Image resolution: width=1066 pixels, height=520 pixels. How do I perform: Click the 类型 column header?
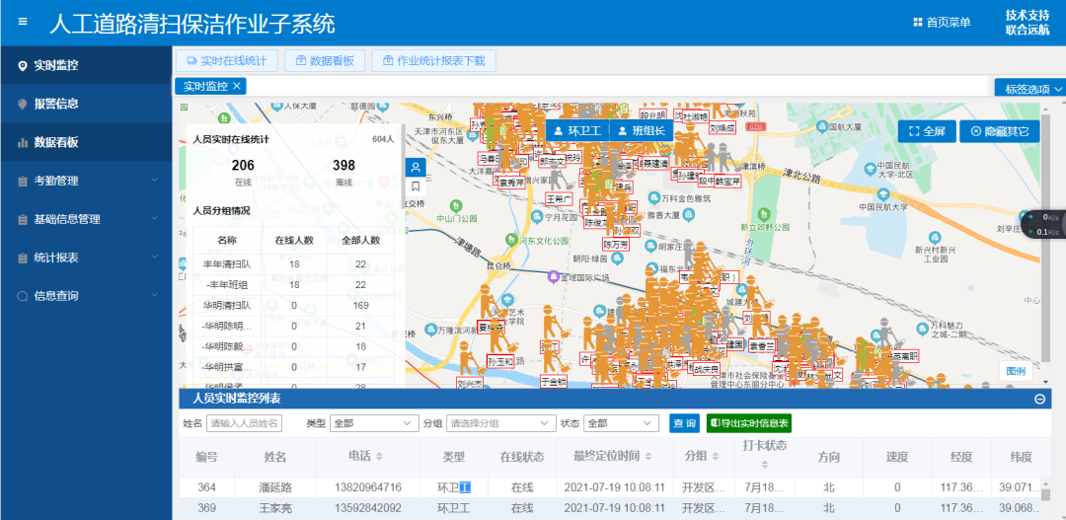[x=453, y=456]
